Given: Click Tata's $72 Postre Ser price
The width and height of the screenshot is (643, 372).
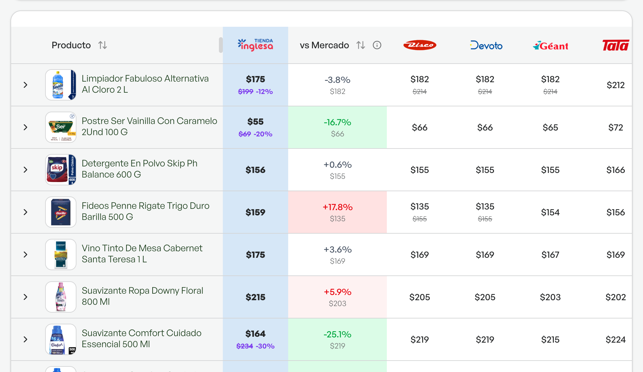Looking at the screenshot, I should [616, 128].
